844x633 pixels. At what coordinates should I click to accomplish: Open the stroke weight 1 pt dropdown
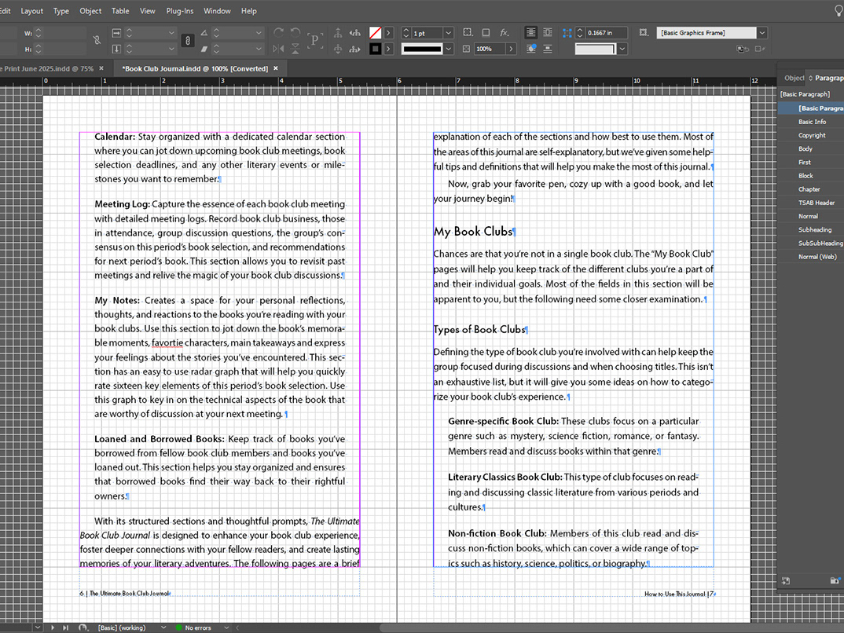(448, 33)
